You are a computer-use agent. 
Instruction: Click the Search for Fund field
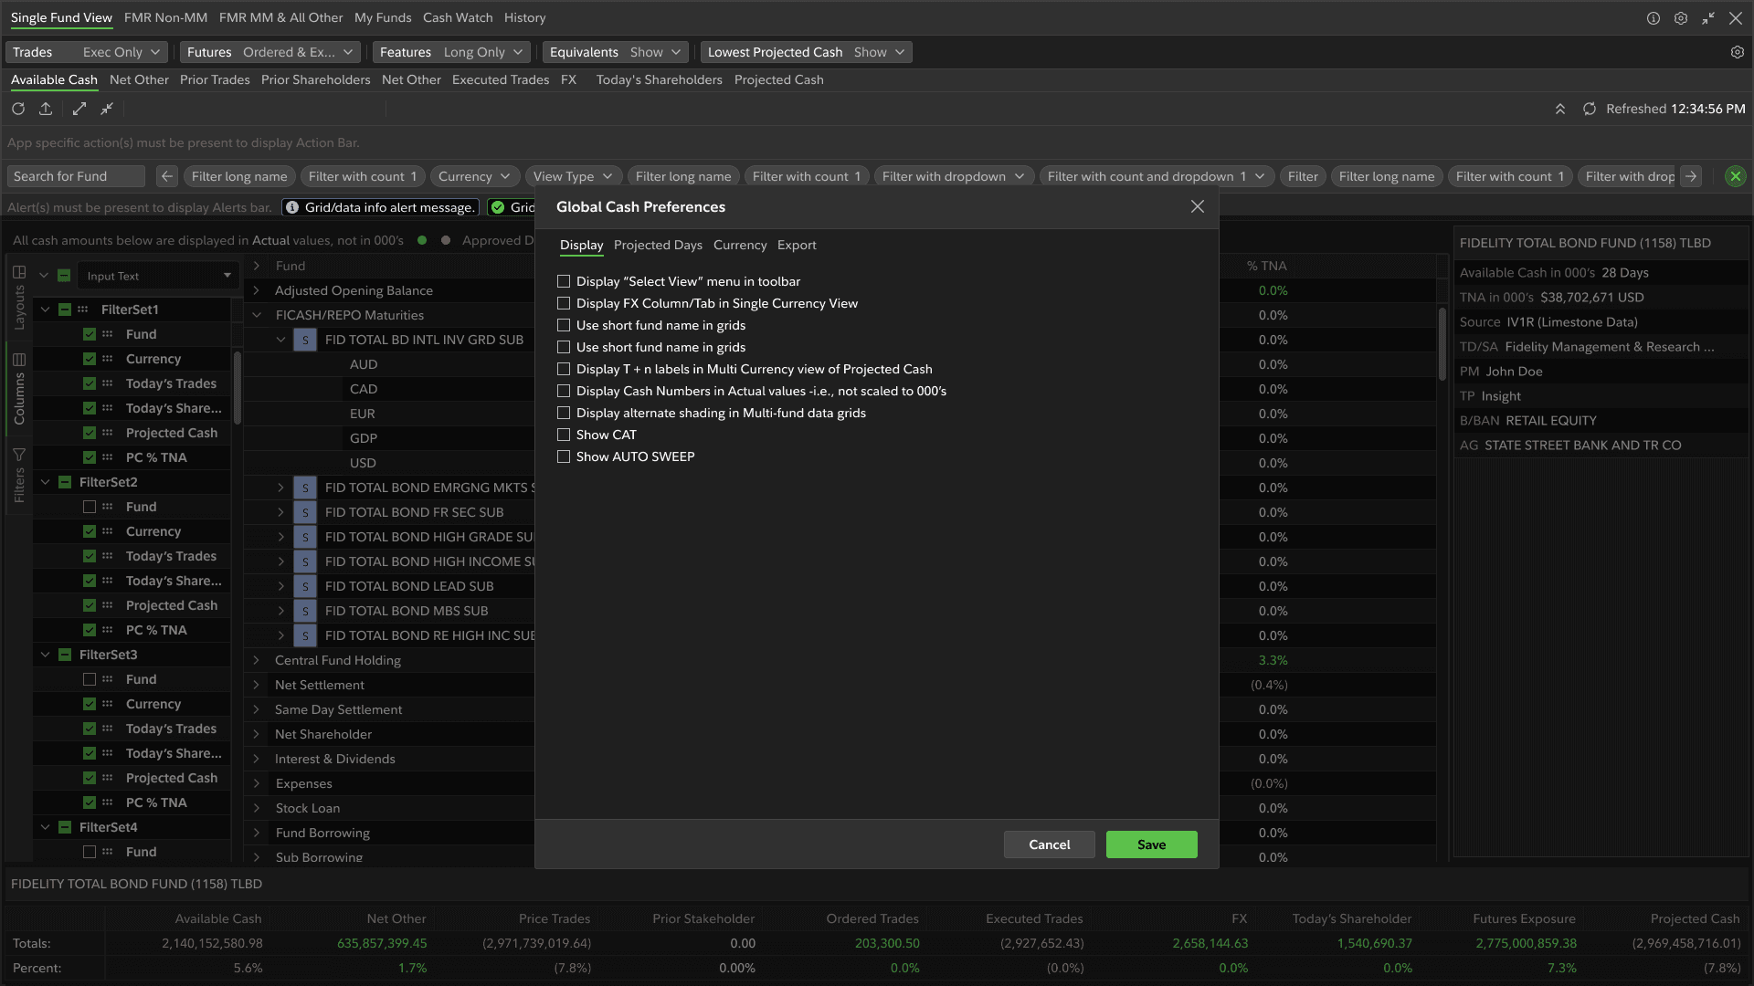[x=75, y=176]
